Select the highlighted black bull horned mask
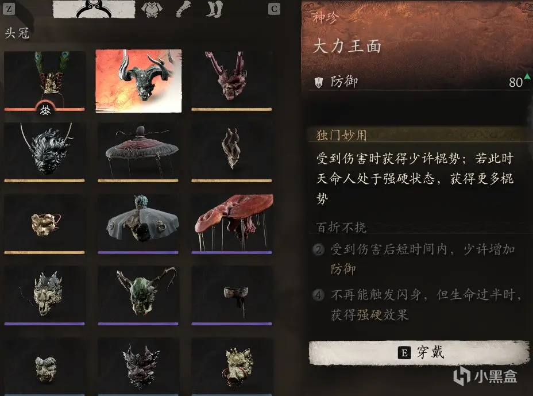 coord(138,81)
